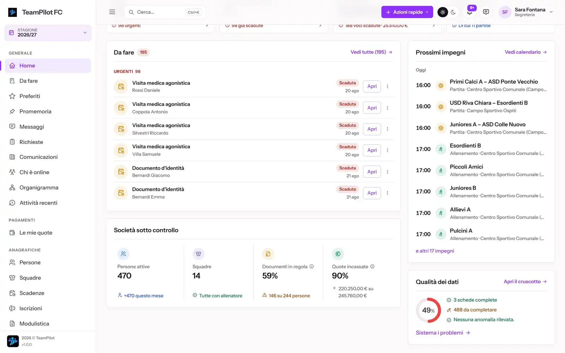Click match icon for Juniores A – ASD Colle Nuovo

click(441, 128)
